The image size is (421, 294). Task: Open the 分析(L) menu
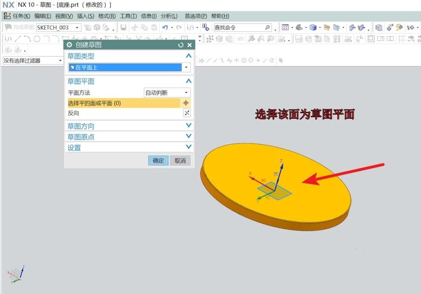(168, 16)
